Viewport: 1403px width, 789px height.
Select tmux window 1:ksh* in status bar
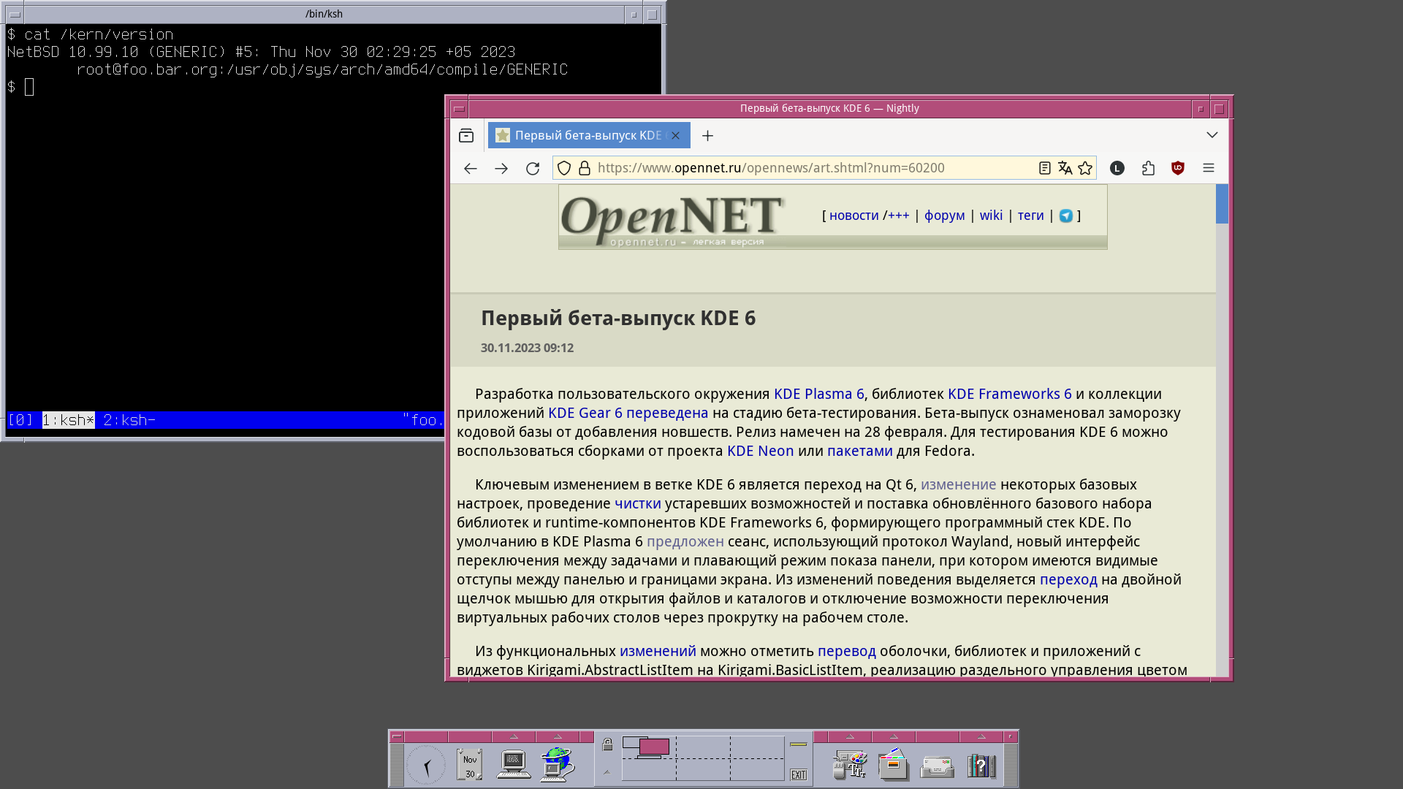(x=69, y=421)
